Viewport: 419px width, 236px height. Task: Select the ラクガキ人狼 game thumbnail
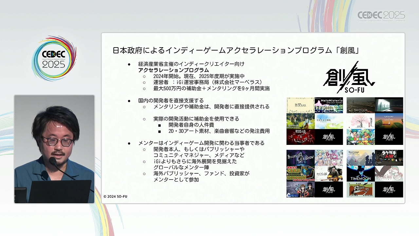pos(389,158)
